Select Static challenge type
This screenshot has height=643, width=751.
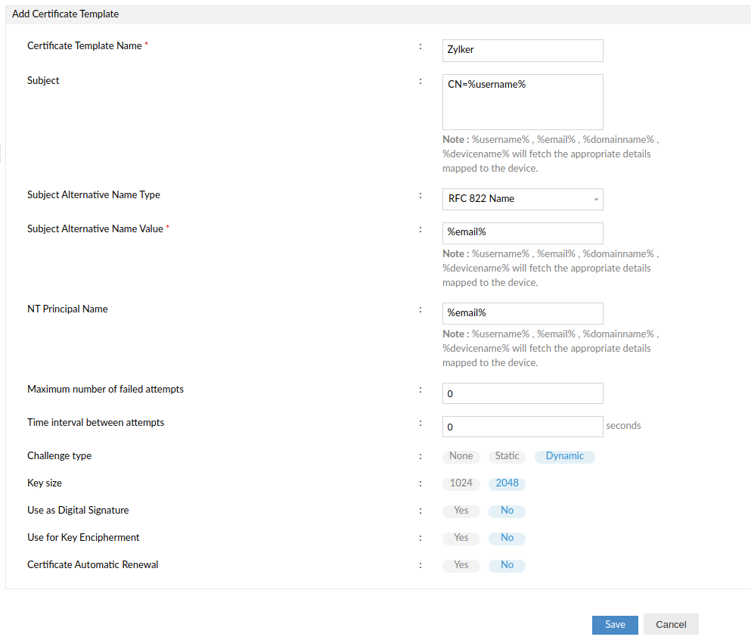pyautogui.click(x=507, y=456)
